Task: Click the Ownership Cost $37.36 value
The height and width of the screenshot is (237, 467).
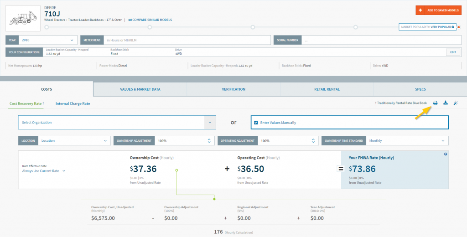Action: [143, 169]
